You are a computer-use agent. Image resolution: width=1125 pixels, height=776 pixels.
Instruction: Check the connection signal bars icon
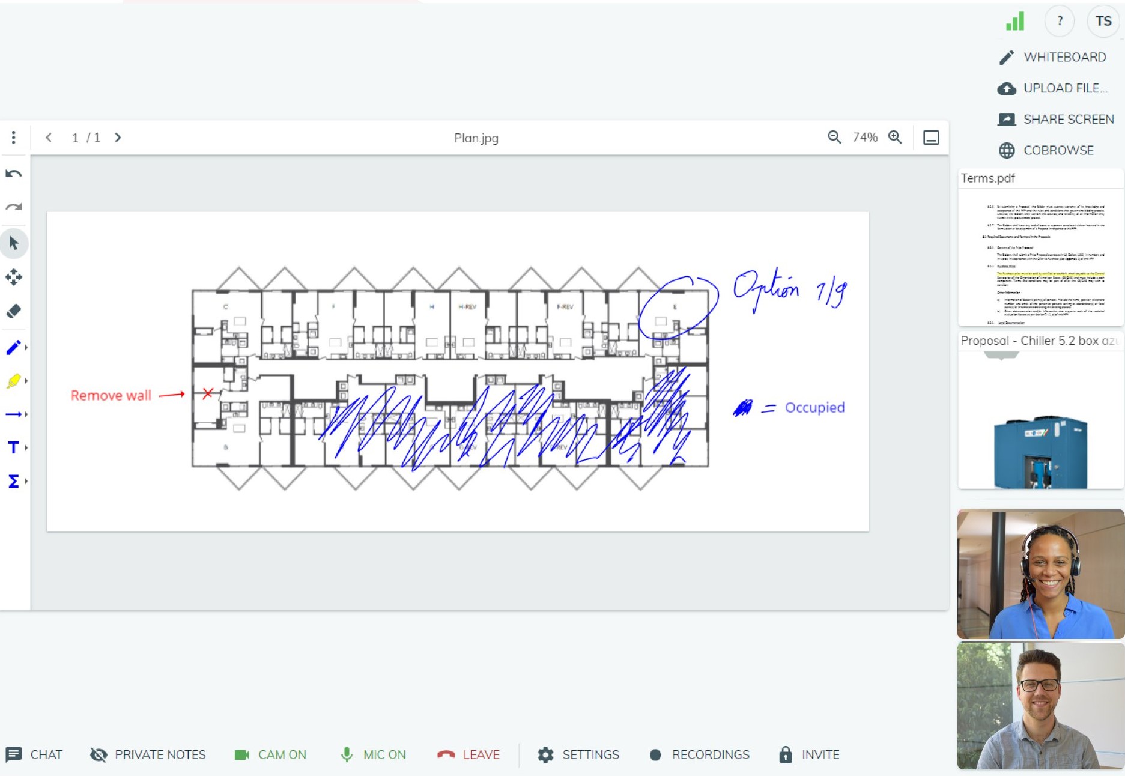(x=1015, y=22)
